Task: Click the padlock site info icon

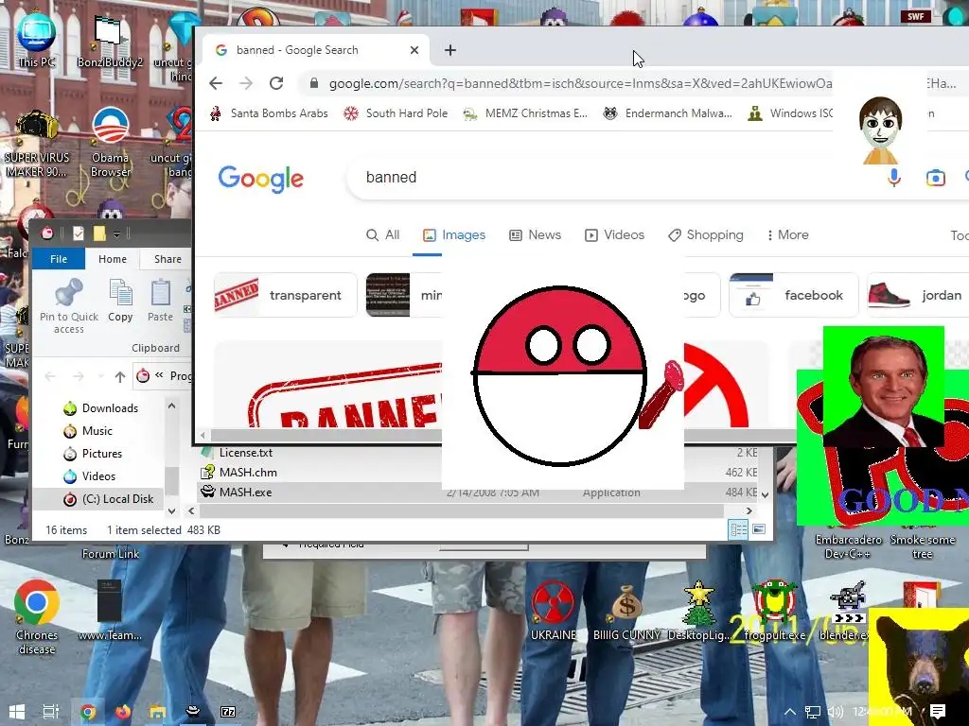Action: [314, 83]
